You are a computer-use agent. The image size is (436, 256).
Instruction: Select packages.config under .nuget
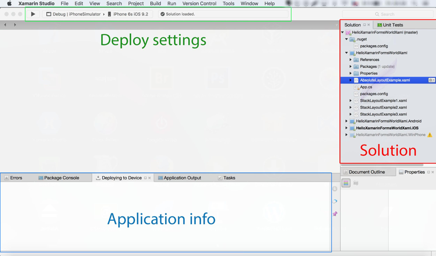coord(374,46)
